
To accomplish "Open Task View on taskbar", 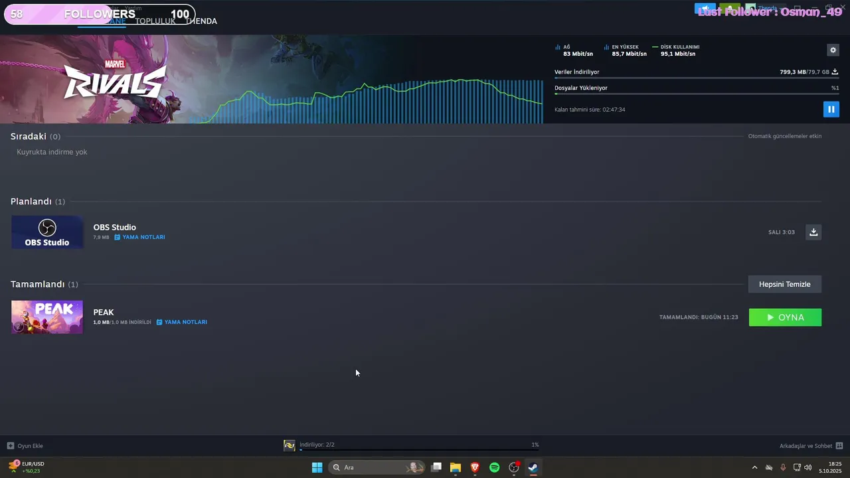I will point(436,467).
